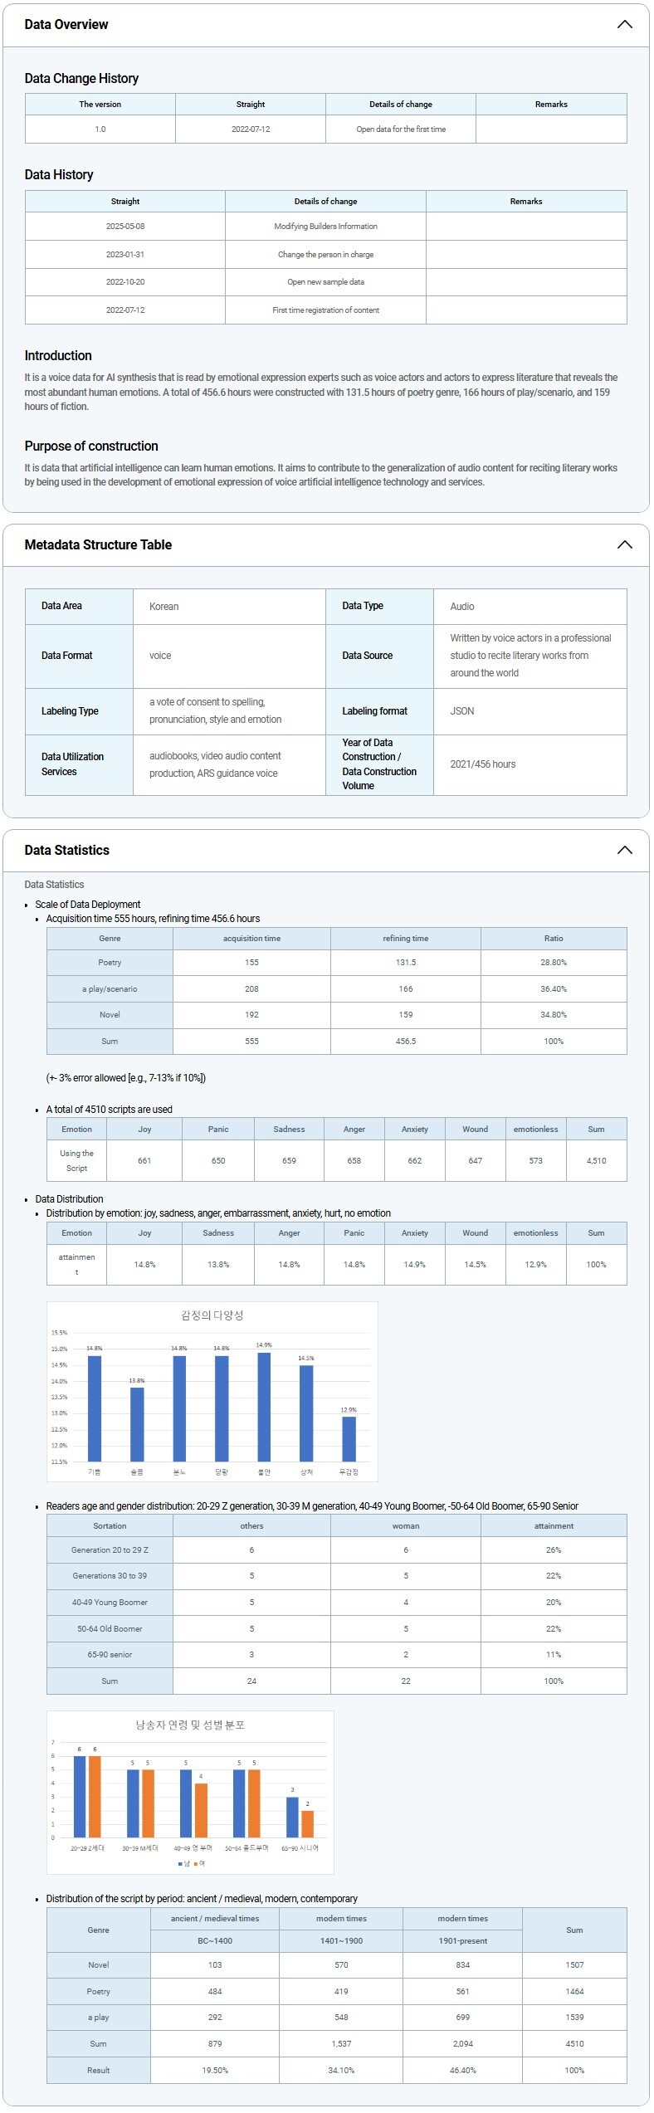Select the Generation 20 to 29 Z row label
654x2113 pixels.
[110, 1549]
